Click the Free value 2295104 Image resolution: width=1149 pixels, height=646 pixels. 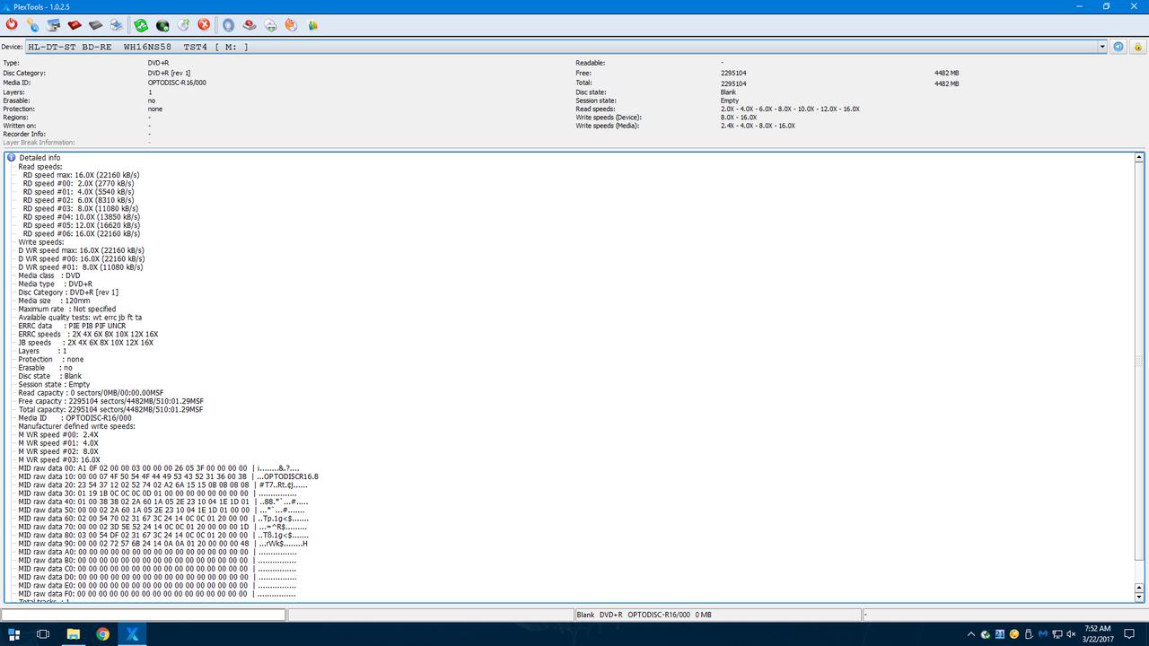coord(733,74)
